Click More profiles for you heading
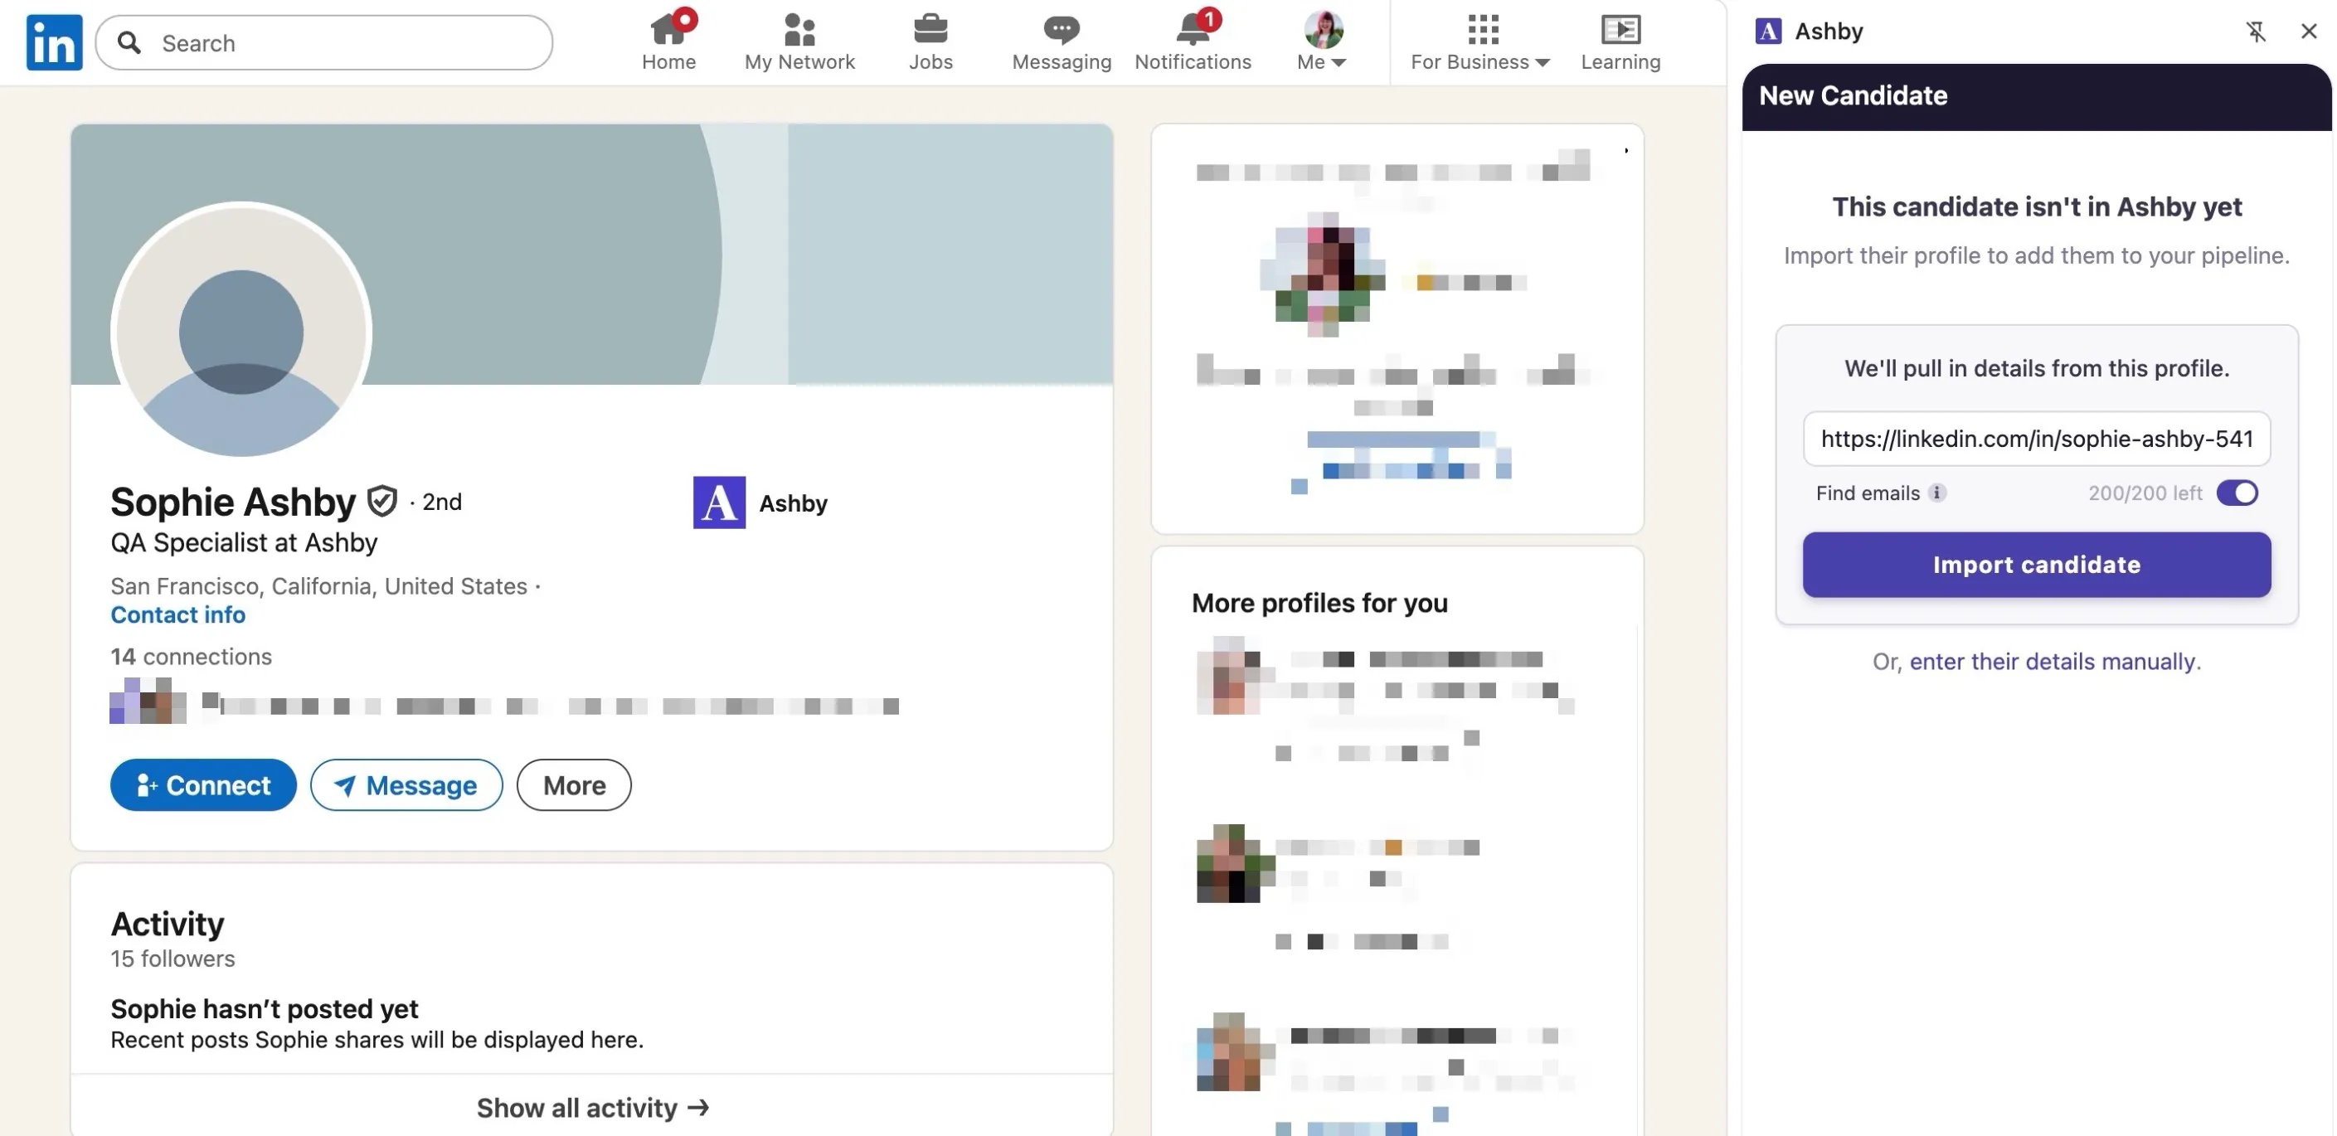The width and height of the screenshot is (2337, 1136). coord(1319,603)
